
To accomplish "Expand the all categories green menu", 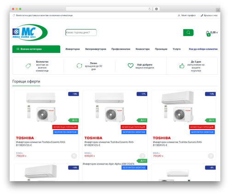I will (36, 49).
